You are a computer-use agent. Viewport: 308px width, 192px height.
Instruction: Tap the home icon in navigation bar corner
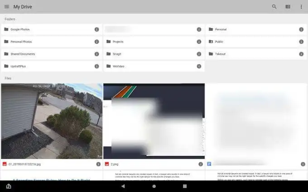[9, 186]
